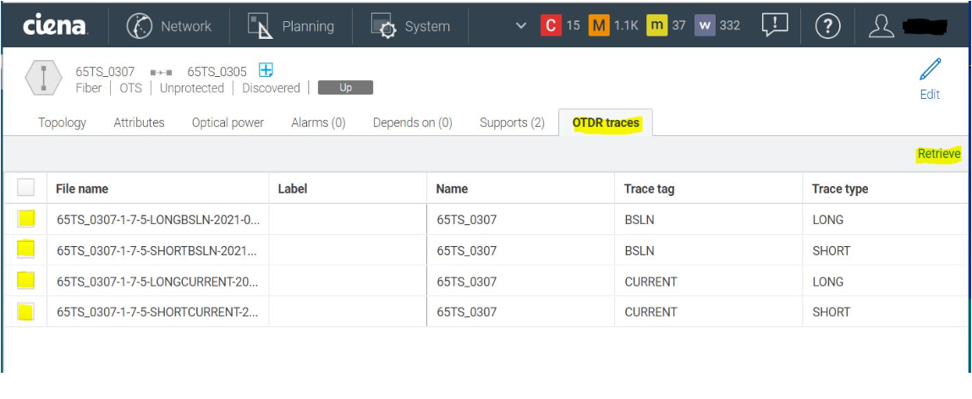Check the SHORTCURRENT trace row checkbox
This screenshot has width=972, height=399.
tap(26, 311)
